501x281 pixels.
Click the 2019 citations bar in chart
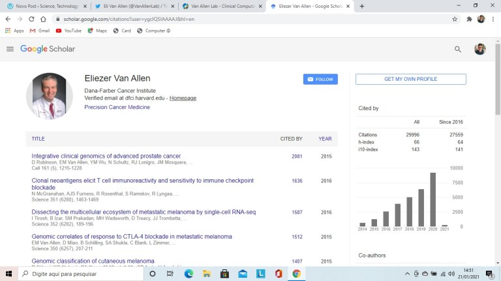click(421, 207)
